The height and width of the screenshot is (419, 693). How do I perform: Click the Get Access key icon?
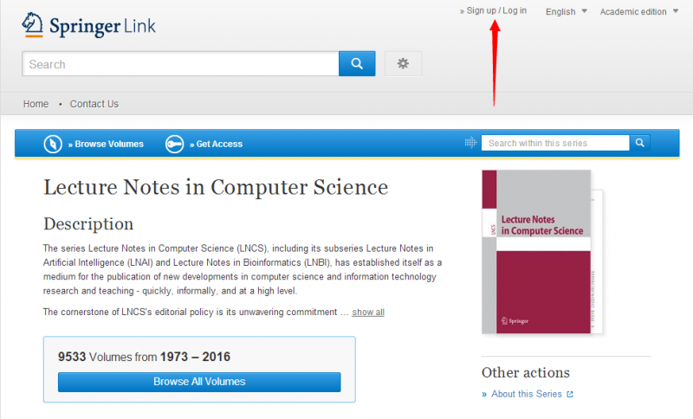coord(174,144)
